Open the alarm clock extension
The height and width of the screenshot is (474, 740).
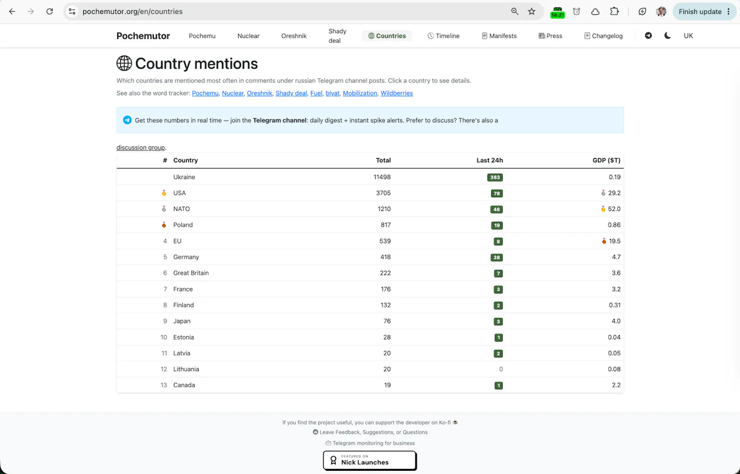point(577,12)
